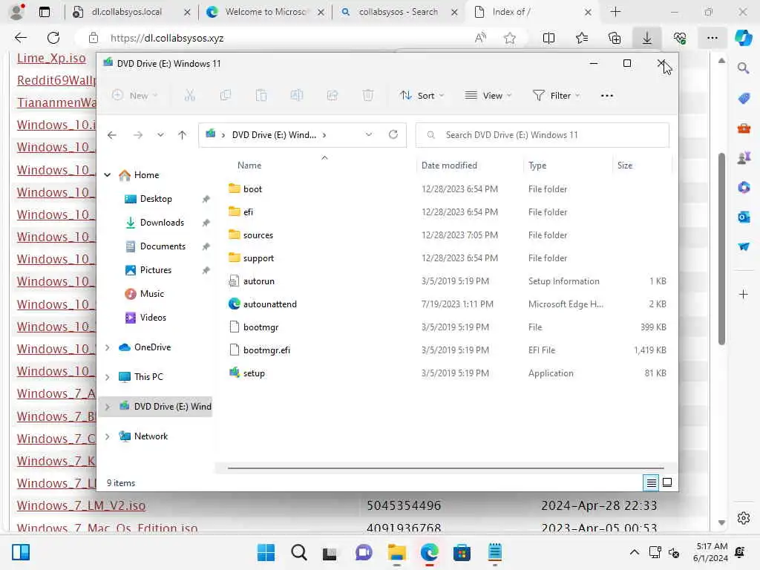Open Outlook icon in Edge sidebar
This screenshot has height=570, width=760.
[x=744, y=217]
